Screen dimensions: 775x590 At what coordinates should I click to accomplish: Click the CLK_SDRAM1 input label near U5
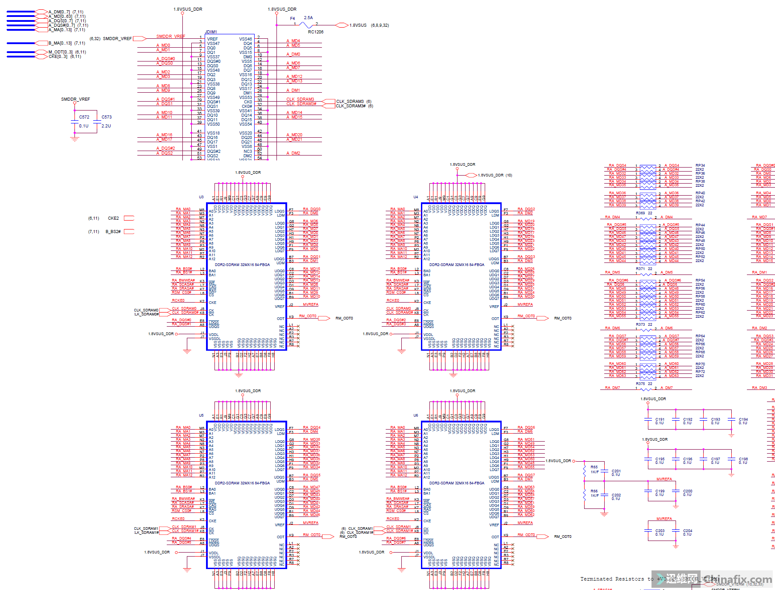click(146, 529)
